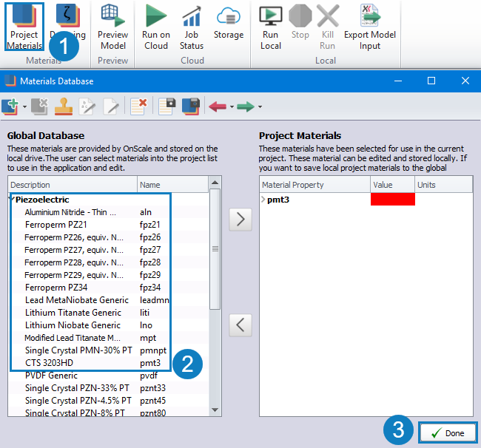Expand the pmt3 project material

[x=263, y=200]
